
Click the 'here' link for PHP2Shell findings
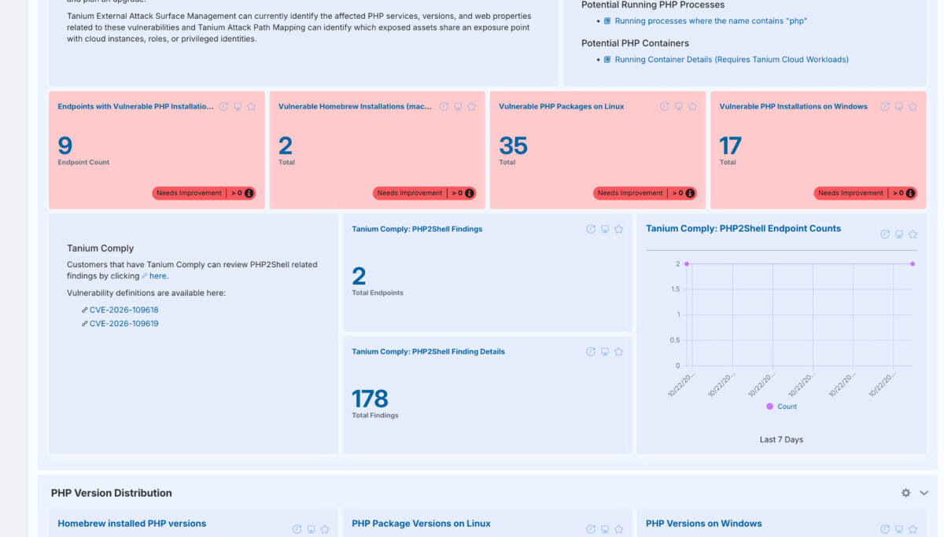pyautogui.click(x=158, y=276)
